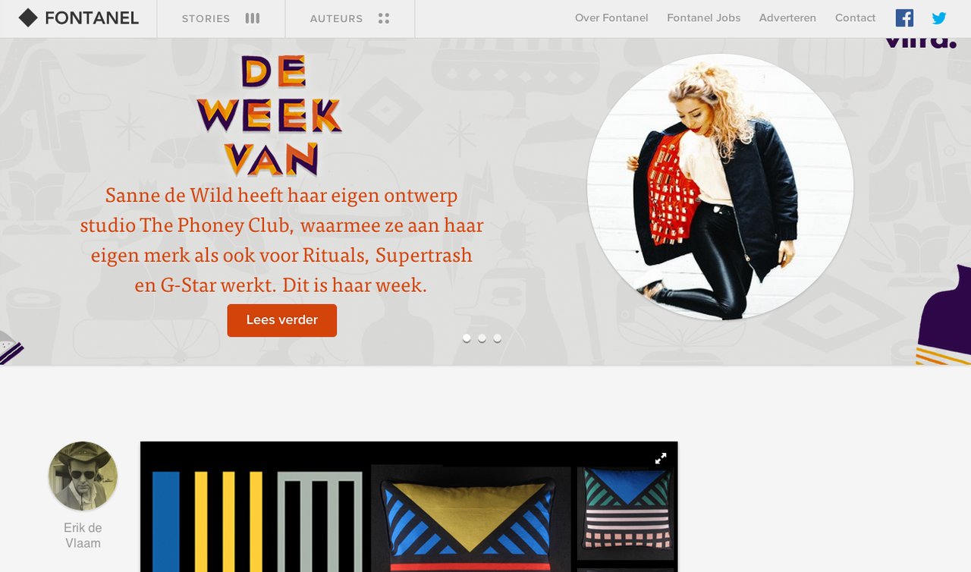Click Erik de Vlaam author avatar
The height and width of the screenshot is (572, 971).
pos(83,476)
